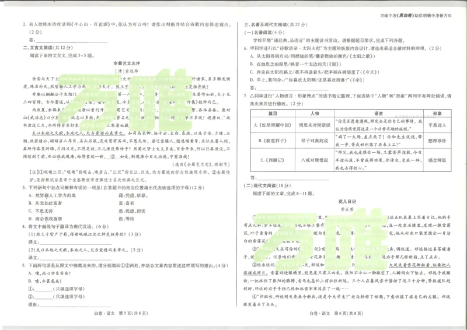The height and width of the screenshot is (330, 467).
Task: Click the explanation "俟:等待"
Action: coord(126,219)
